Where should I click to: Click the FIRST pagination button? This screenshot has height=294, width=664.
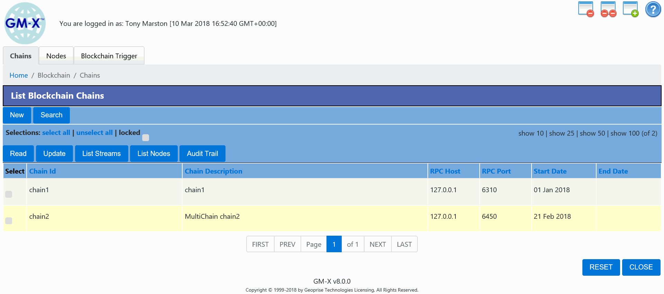coord(260,244)
